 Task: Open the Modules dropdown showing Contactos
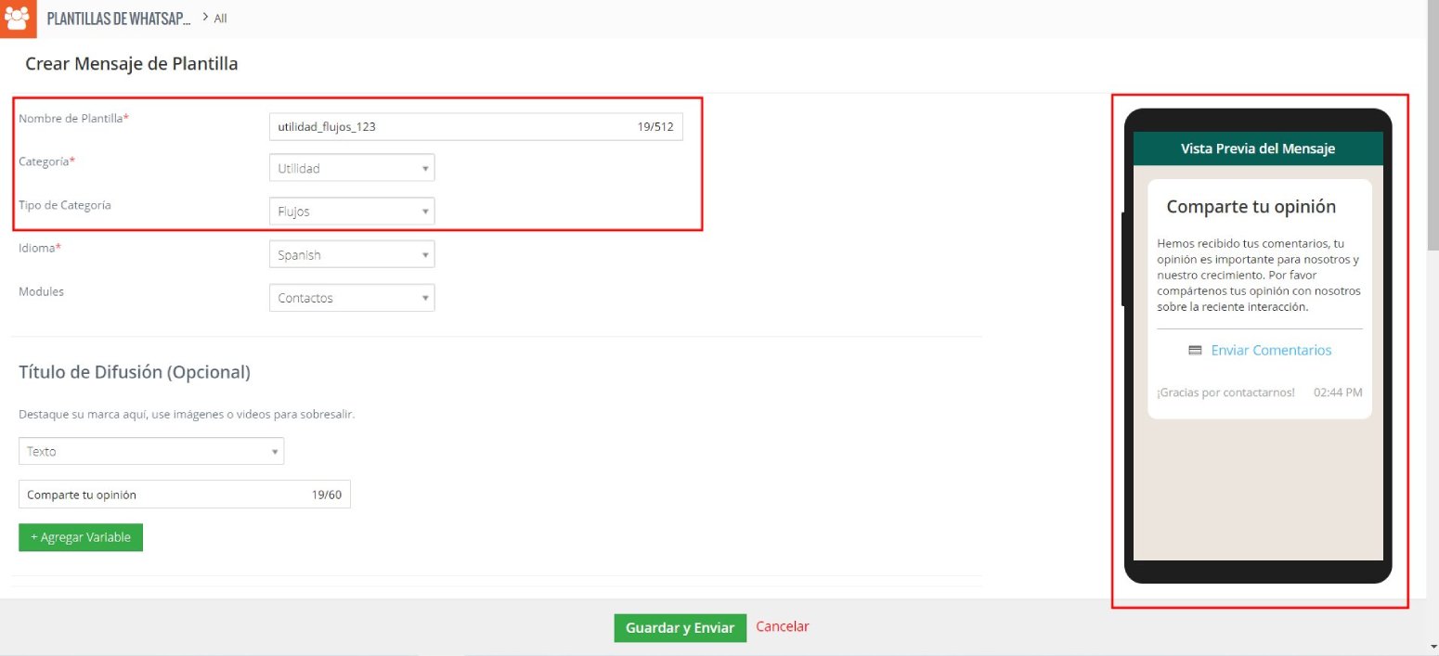351,298
